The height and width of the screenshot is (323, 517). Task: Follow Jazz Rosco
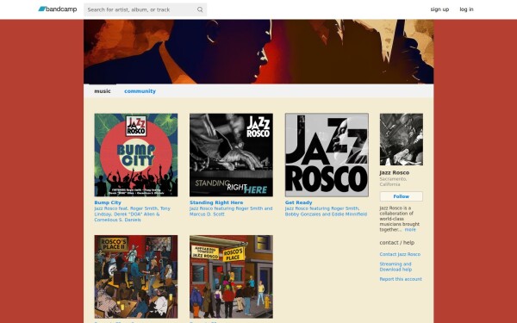402,196
